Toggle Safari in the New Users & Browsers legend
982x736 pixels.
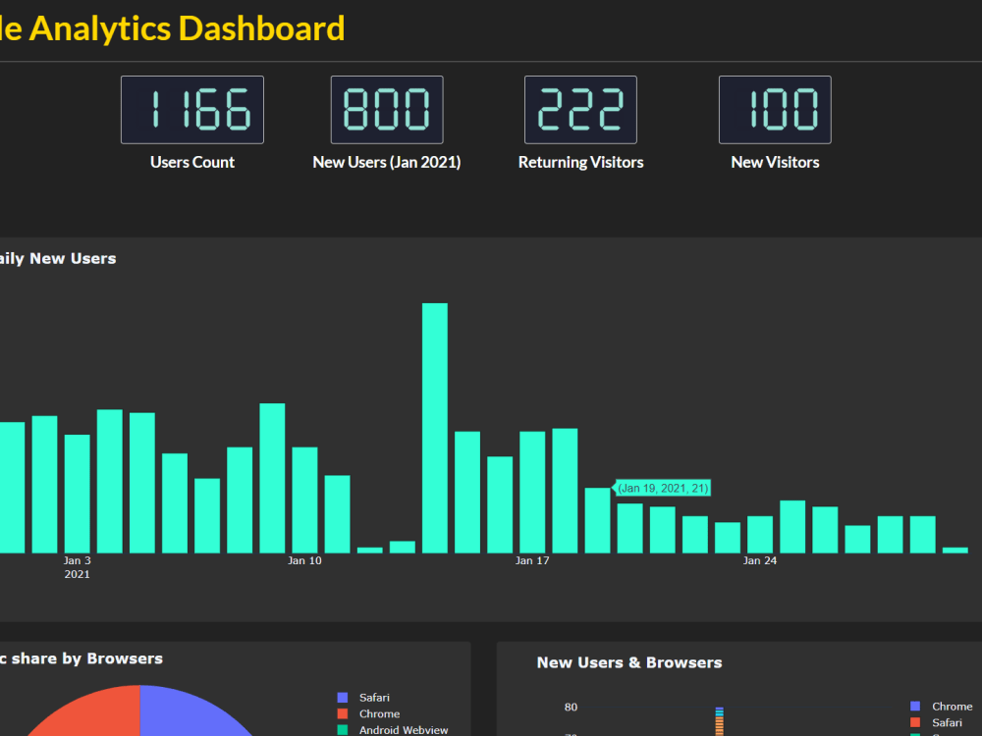pyautogui.click(x=946, y=722)
